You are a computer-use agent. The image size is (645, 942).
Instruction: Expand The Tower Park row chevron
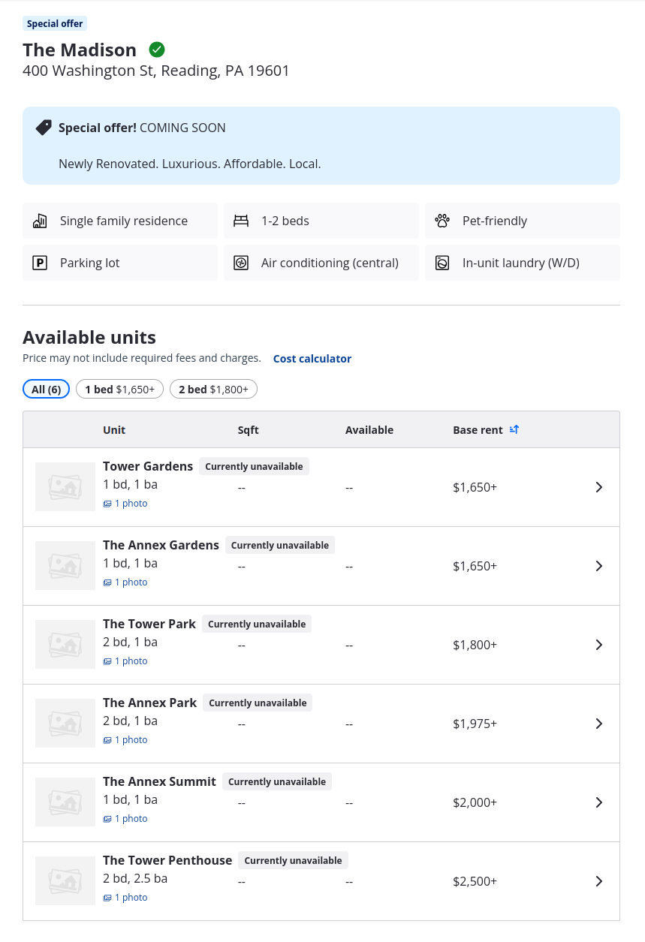coord(598,645)
